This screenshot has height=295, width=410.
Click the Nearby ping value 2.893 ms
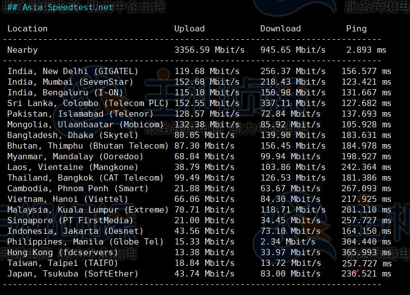coord(366,50)
